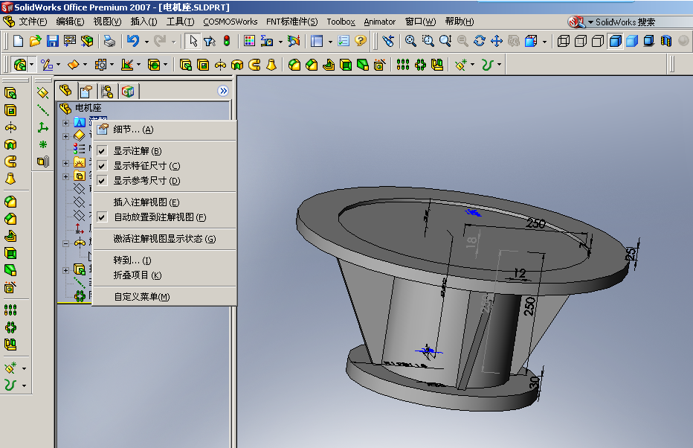Choose 插入注解视图 from context menu
This screenshot has height=448, width=693.
[x=146, y=202]
